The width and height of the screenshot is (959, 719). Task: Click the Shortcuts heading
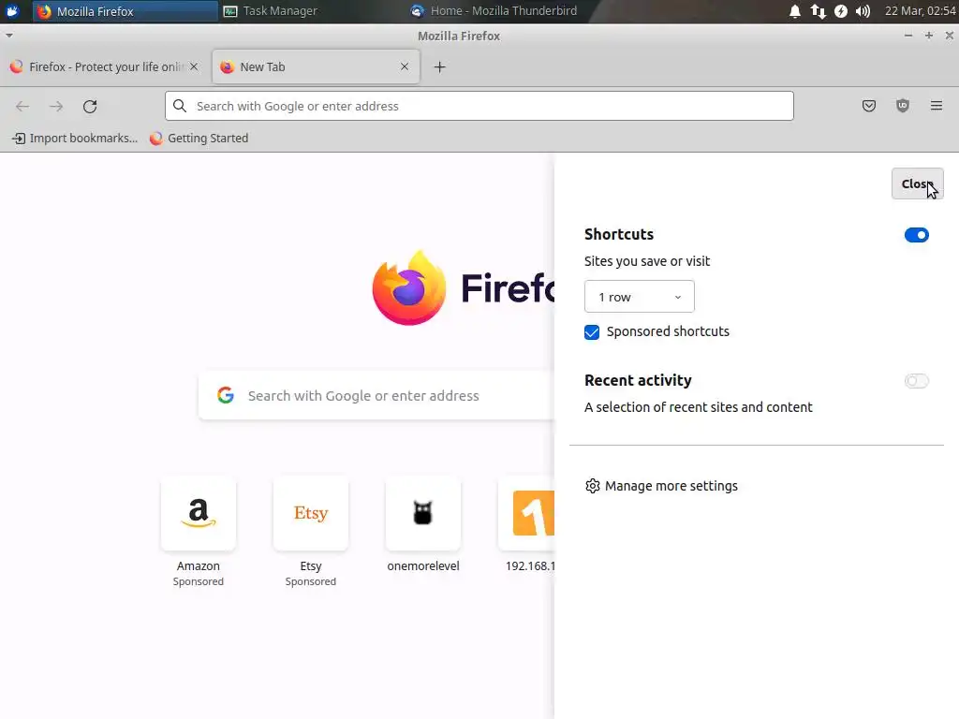[619, 234]
